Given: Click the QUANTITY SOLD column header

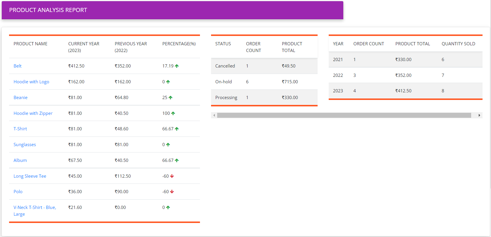Looking at the screenshot, I should point(458,44).
